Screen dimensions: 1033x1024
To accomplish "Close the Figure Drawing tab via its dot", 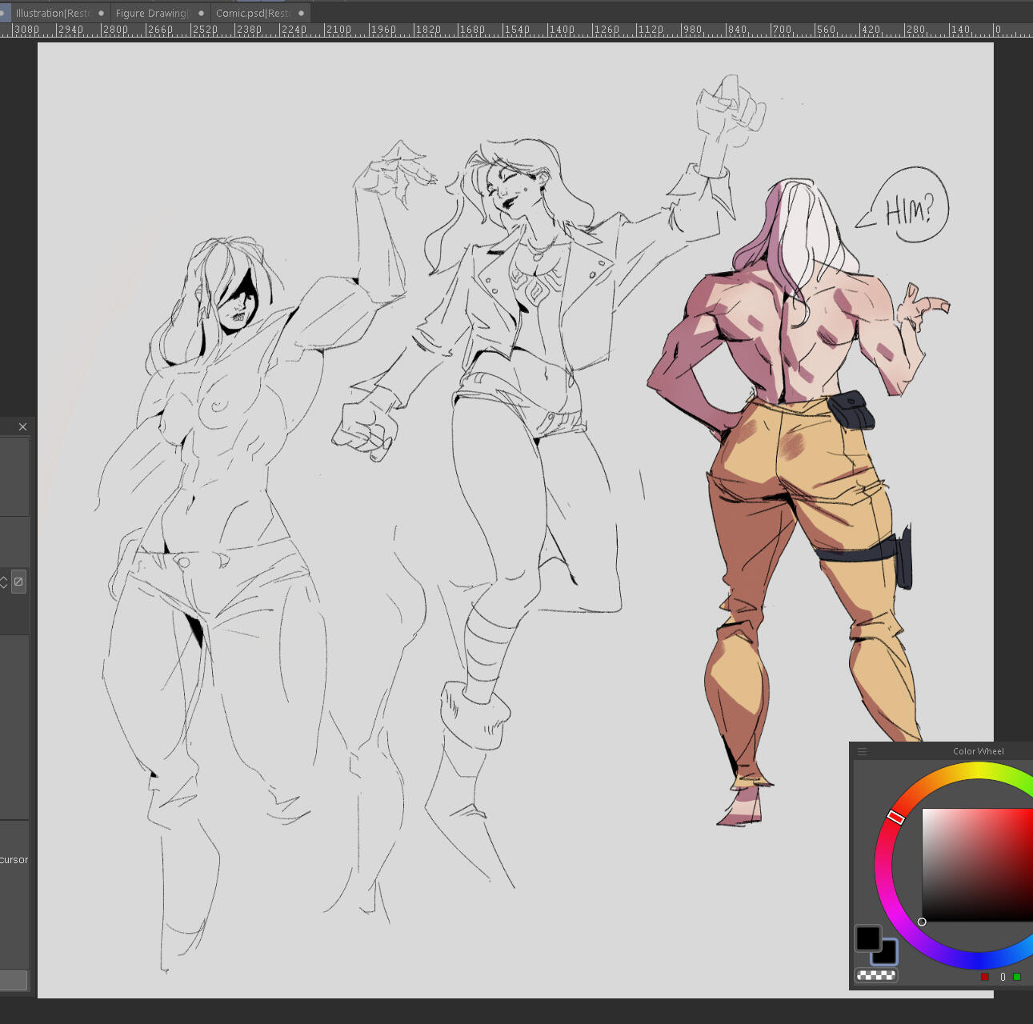I will click(x=201, y=13).
